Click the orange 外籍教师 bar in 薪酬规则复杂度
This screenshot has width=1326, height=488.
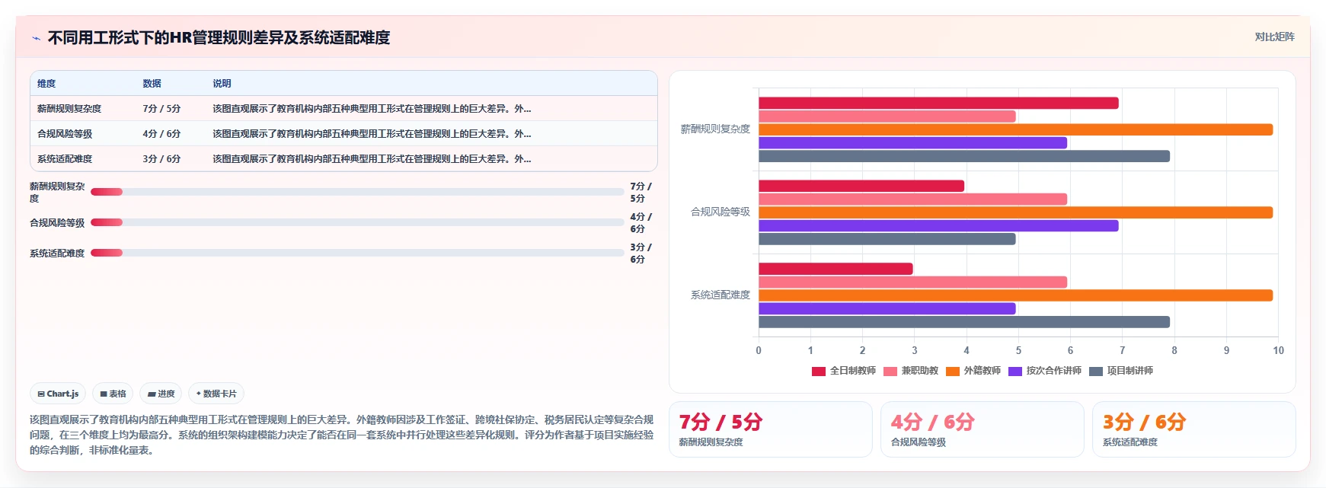(1015, 129)
